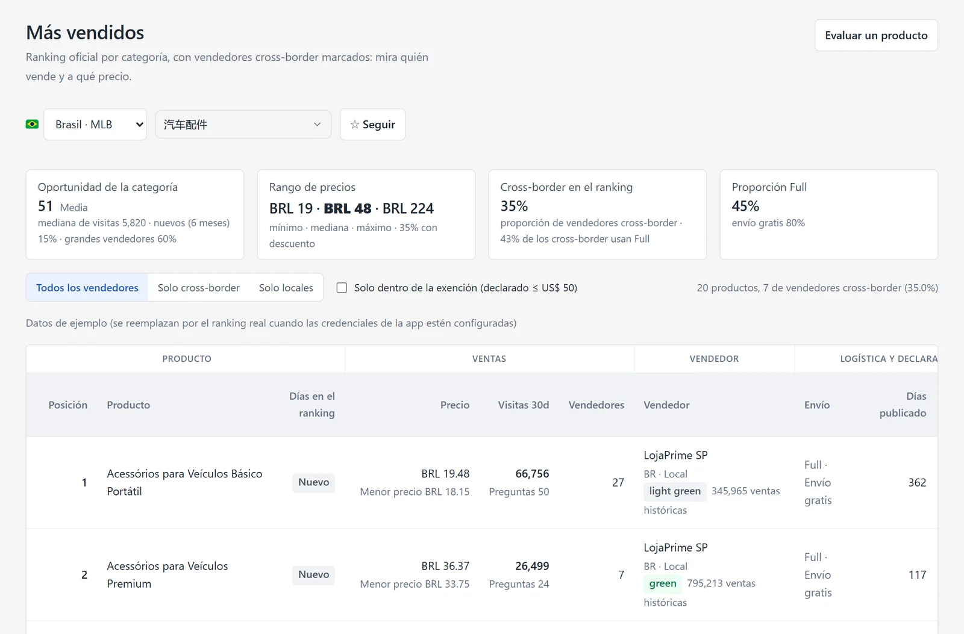Open Acessórios para Veículos Básico Portátil product

184,482
